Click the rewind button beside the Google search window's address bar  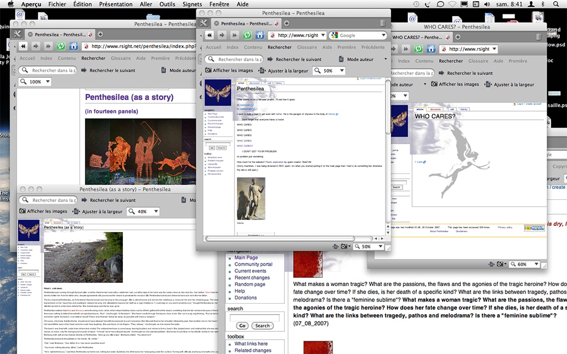point(209,35)
